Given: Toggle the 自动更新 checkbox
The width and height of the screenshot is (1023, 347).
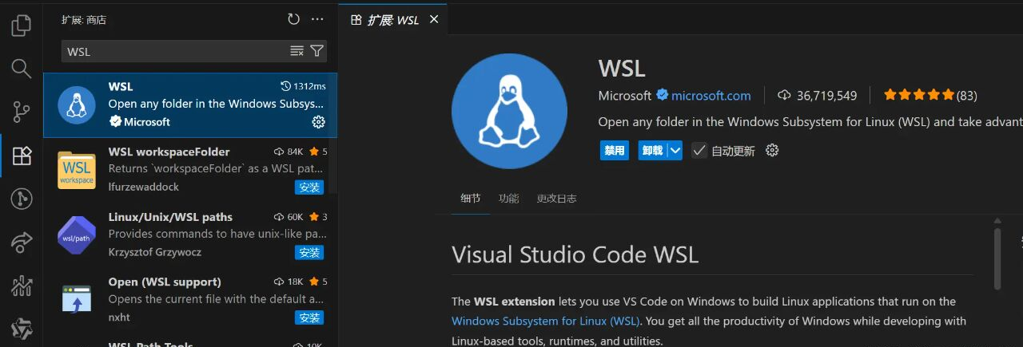Looking at the screenshot, I should (699, 150).
